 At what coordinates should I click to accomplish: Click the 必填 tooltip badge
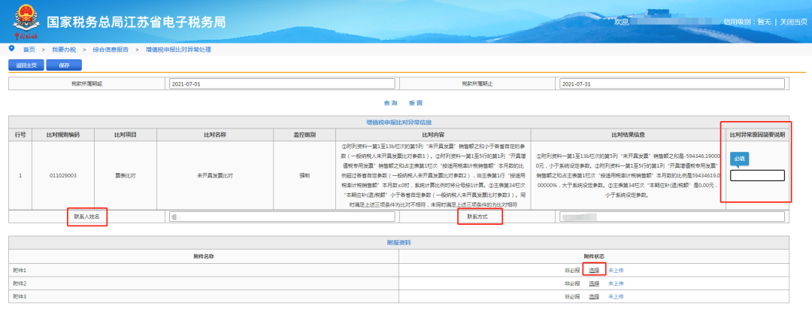[740, 159]
